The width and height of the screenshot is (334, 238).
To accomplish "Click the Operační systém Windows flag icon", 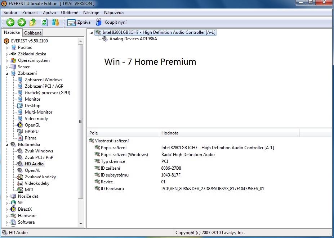I will click(13, 60).
